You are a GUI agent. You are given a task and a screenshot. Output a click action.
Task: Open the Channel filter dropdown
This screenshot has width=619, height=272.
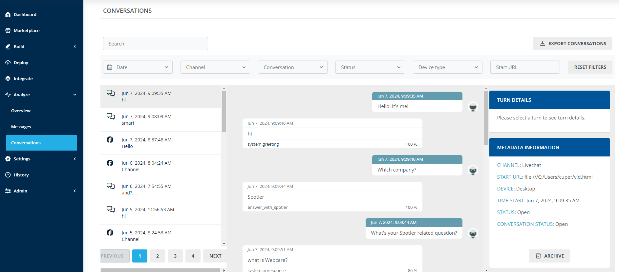click(215, 67)
